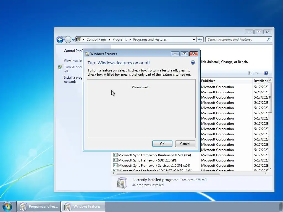Click icon of Microsoft Sync Framework Services row
This screenshot has height=212, width=283.
click(x=115, y=165)
